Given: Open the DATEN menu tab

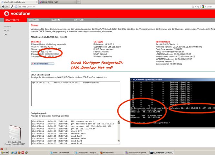Looking at the screenshot, I should (x=62, y=20).
